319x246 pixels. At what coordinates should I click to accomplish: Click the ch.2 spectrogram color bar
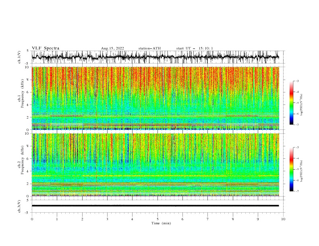click(x=292, y=169)
